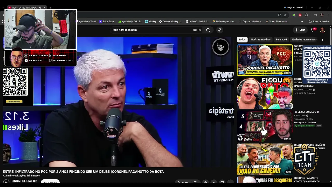Bookmark this page with the star icon
Image resolution: width=332 pixels, height=187 pixels.
(x=285, y=15)
